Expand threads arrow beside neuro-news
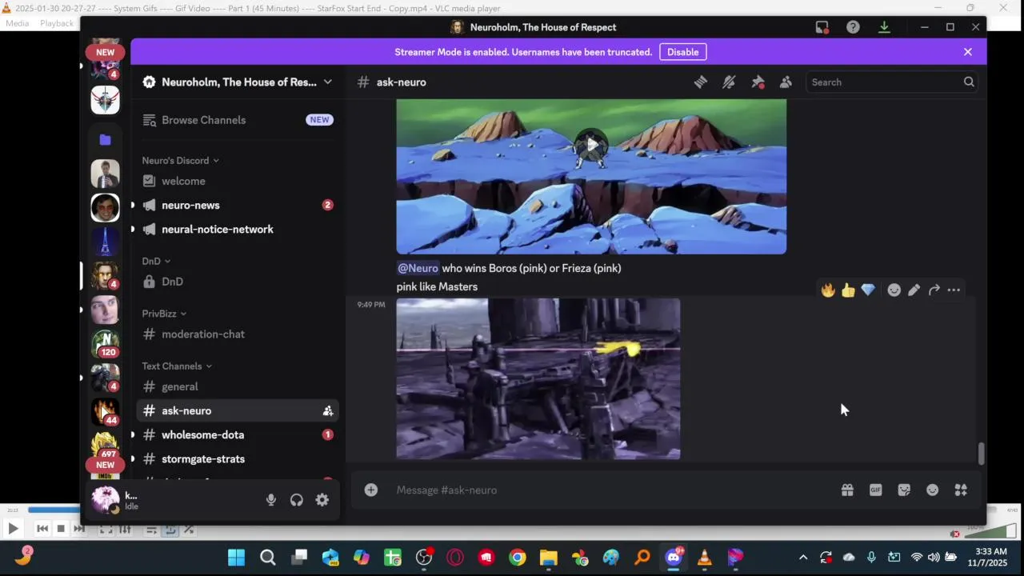The height and width of the screenshot is (576, 1024). pyautogui.click(x=133, y=205)
